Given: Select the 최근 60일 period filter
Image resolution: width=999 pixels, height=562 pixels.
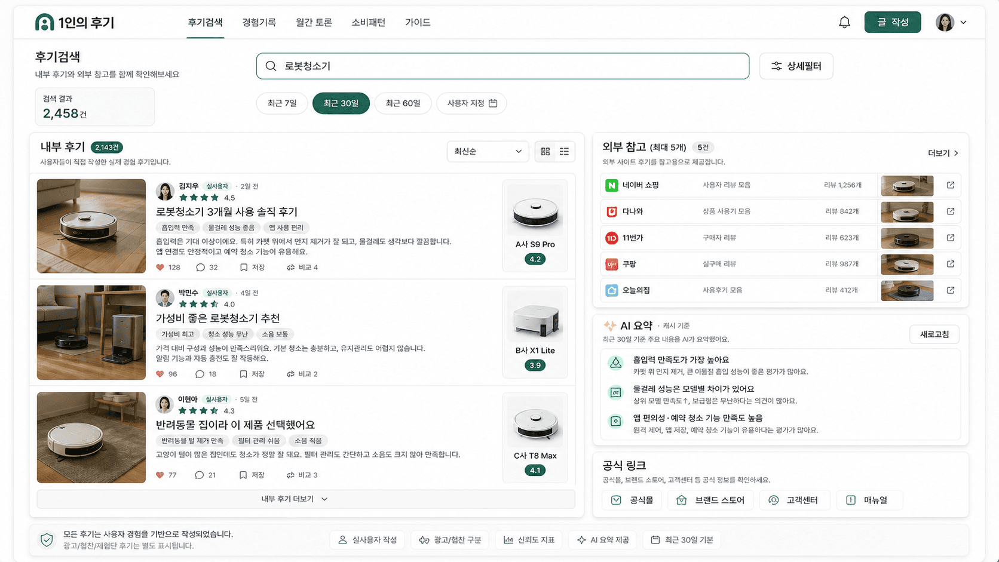Looking at the screenshot, I should click(x=403, y=103).
